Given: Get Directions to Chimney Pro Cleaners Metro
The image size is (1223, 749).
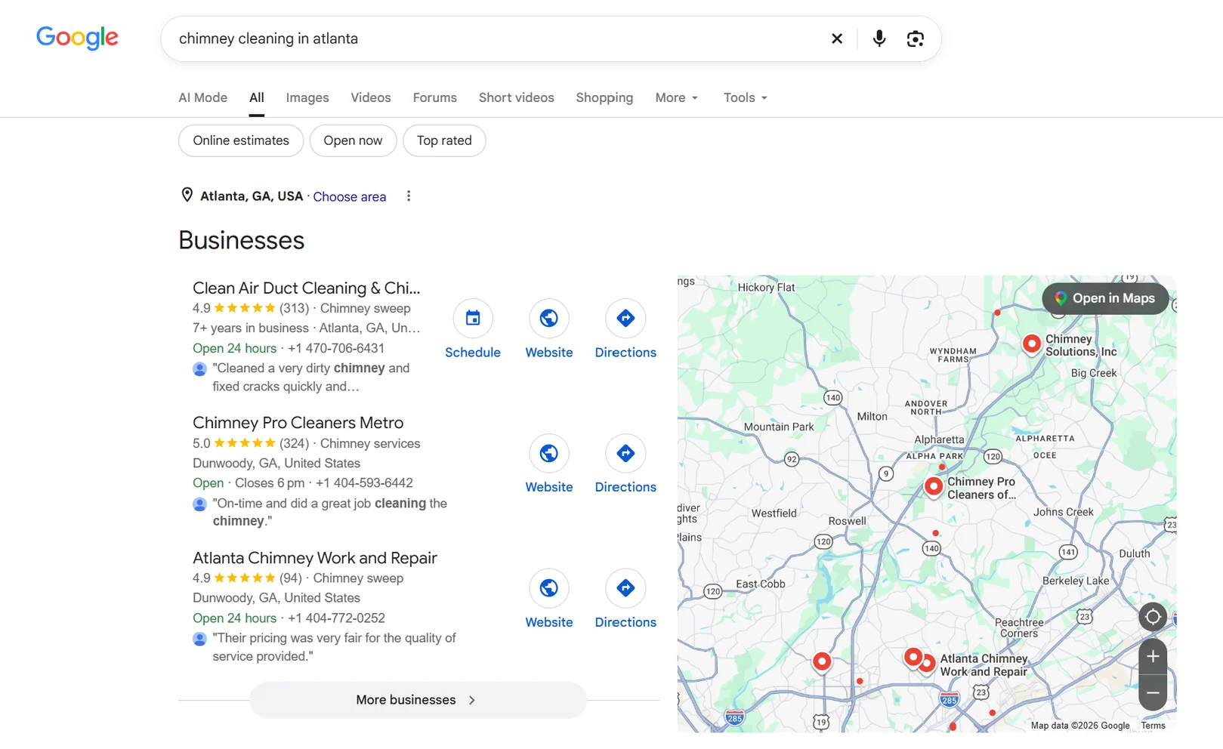Looking at the screenshot, I should point(625,453).
